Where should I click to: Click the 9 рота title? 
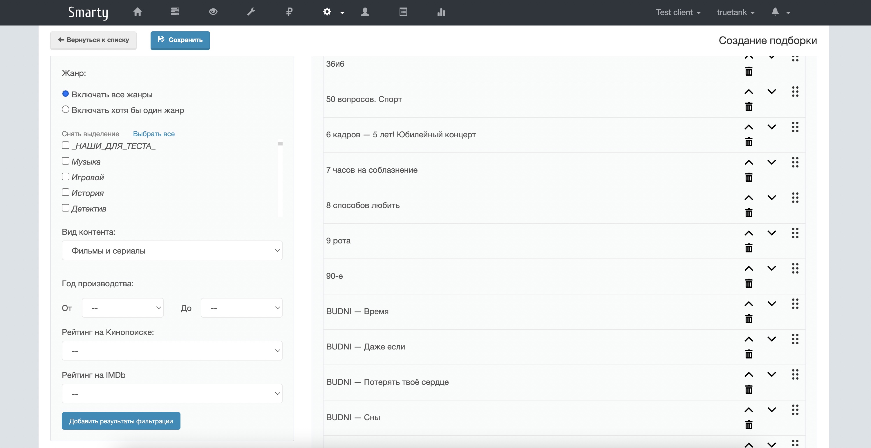pos(338,241)
